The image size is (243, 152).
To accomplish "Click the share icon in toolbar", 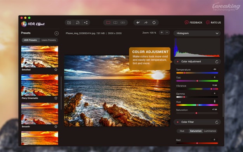I will [86, 23].
